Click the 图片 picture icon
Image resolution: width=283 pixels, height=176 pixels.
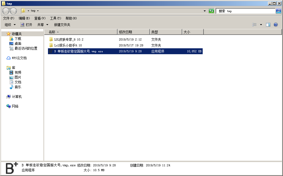click(x=11, y=78)
